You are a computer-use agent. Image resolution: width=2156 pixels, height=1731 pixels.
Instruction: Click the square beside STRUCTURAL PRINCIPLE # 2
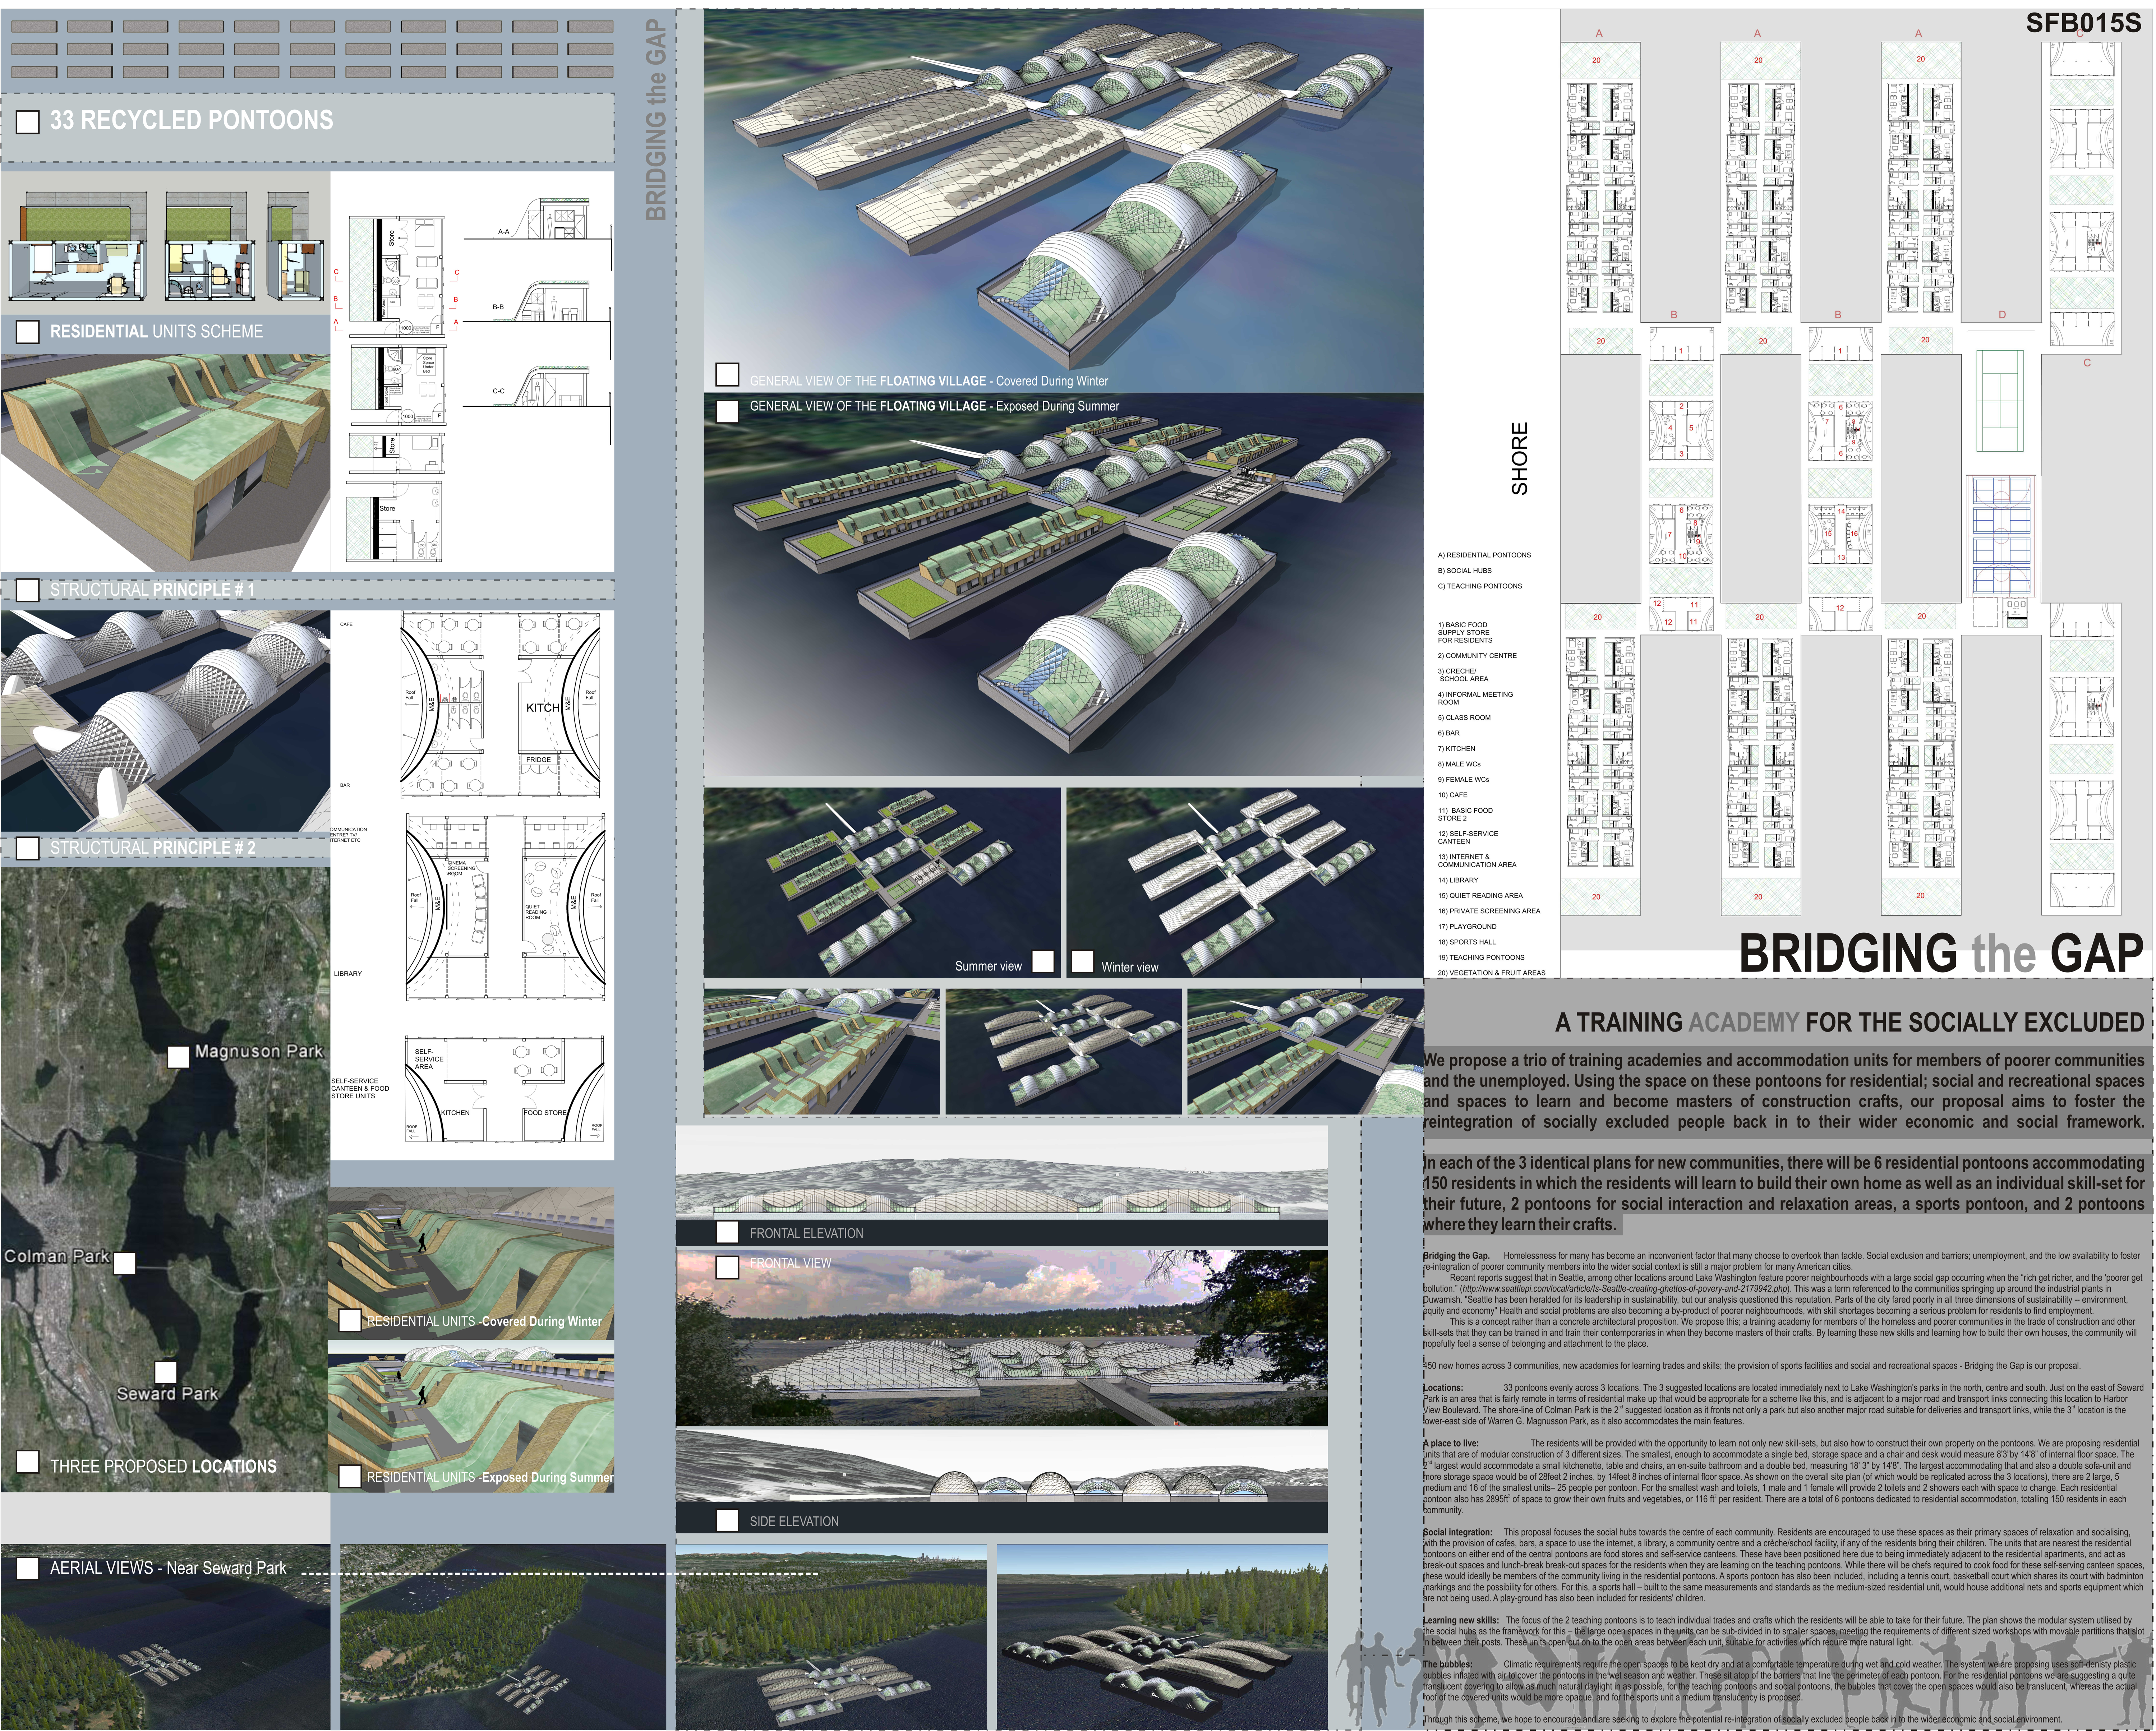[x=28, y=848]
